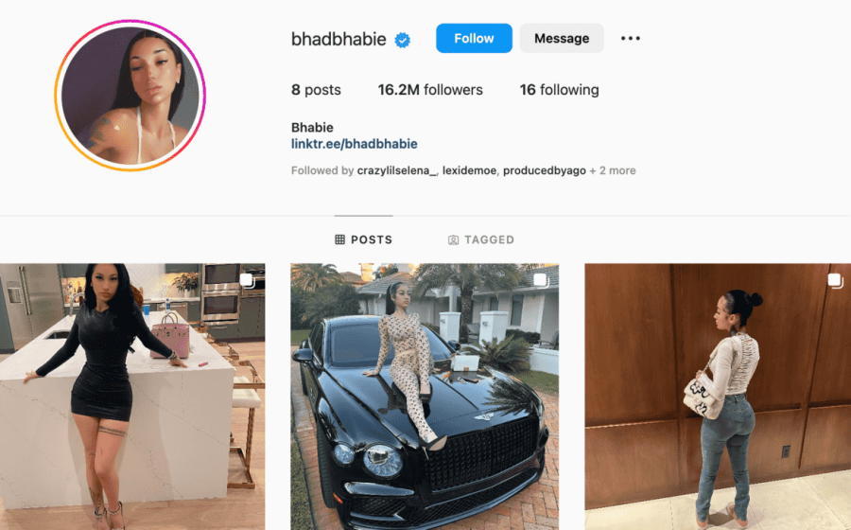The width and height of the screenshot is (851, 530).
Task: Open the profile picture story ring
Action: tap(130, 96)
